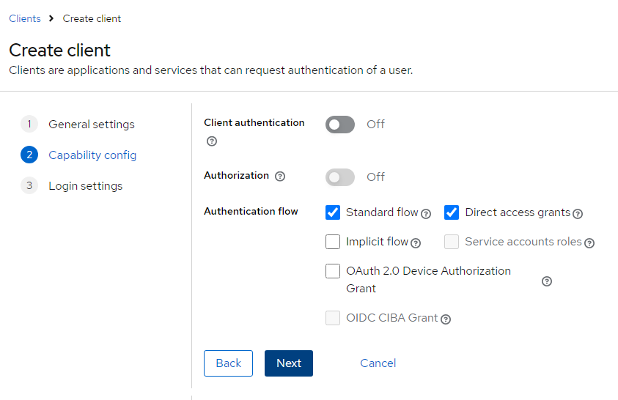This screenshot has height=400, width=618.
Task: Click step number 1 circle
Action: 29,124
